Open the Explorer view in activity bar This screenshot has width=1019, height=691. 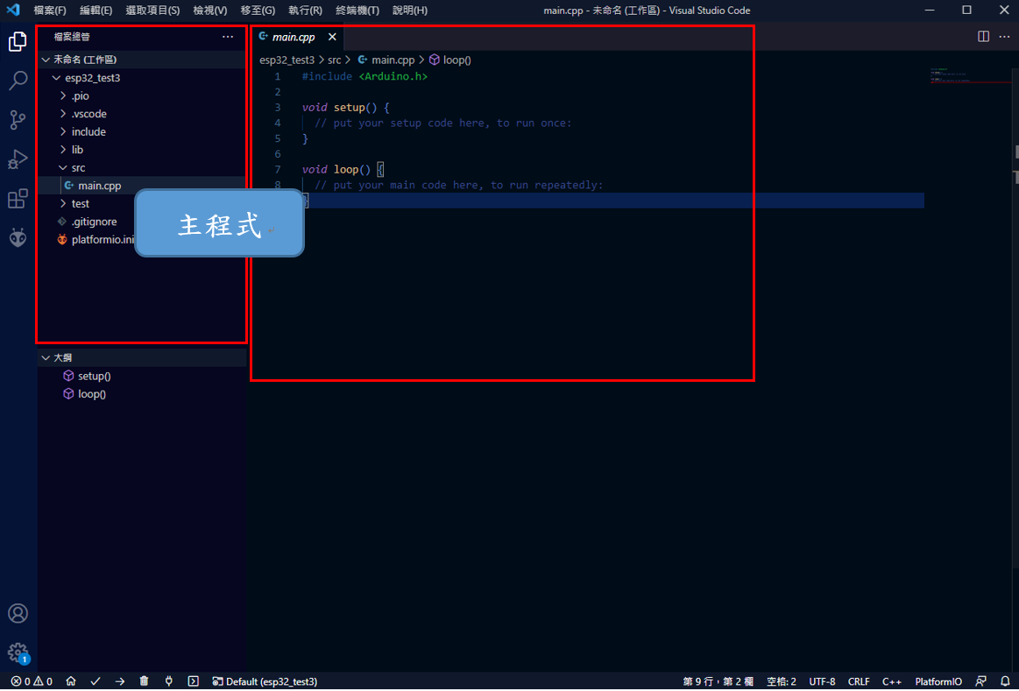[18, 41]
